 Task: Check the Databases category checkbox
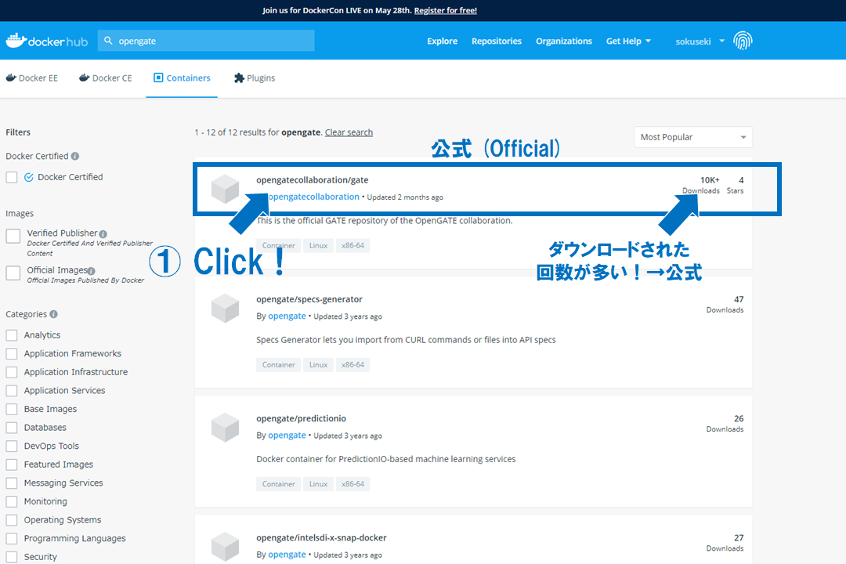(11, 428)
